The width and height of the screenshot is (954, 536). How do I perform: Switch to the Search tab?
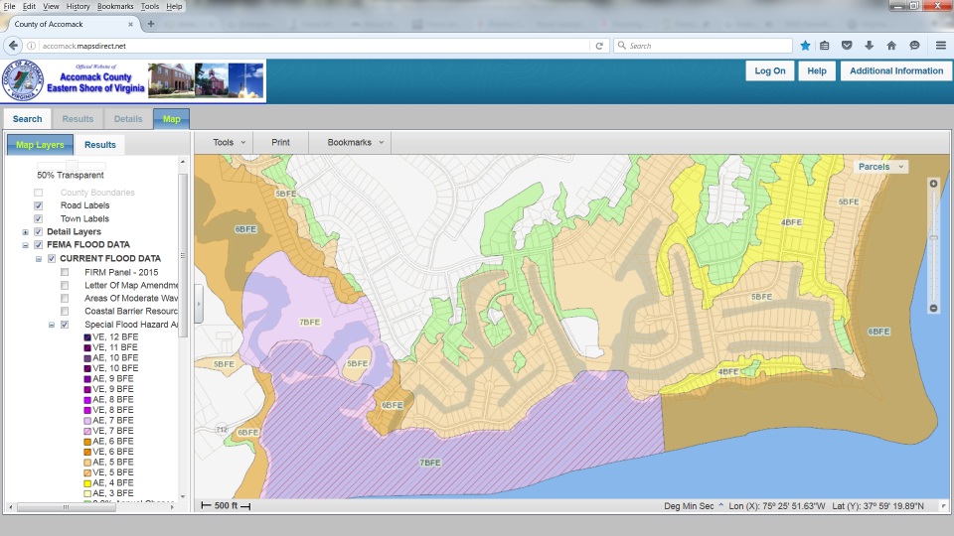point(28,119)
